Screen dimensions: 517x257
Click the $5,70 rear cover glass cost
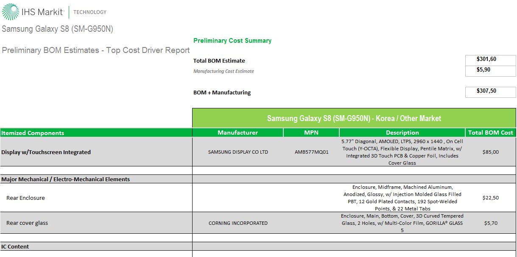click(x=491, y=223)
